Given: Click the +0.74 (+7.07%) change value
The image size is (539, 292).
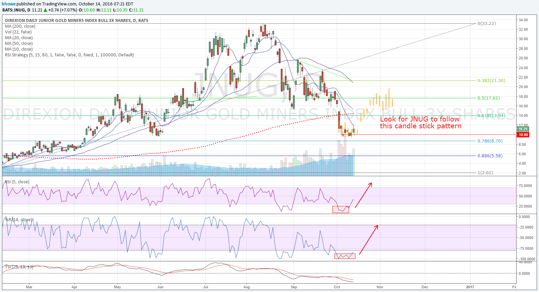Looking at the screenshot, I should [x=63, y=10].
